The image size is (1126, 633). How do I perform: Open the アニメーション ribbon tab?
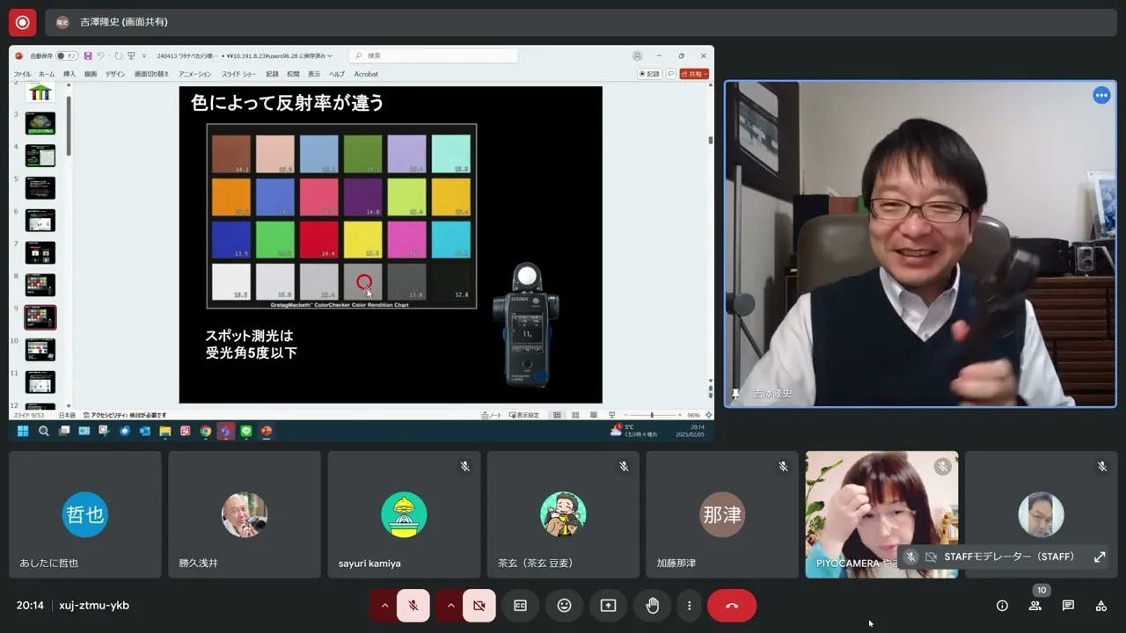click(194, 75)
